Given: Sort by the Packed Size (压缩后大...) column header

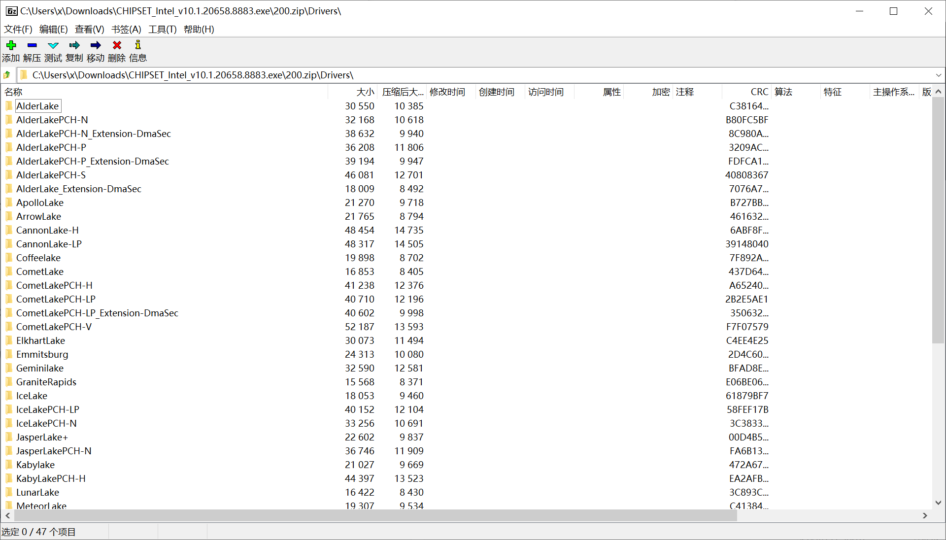Looking at the screenshot, I should [402, 92].
